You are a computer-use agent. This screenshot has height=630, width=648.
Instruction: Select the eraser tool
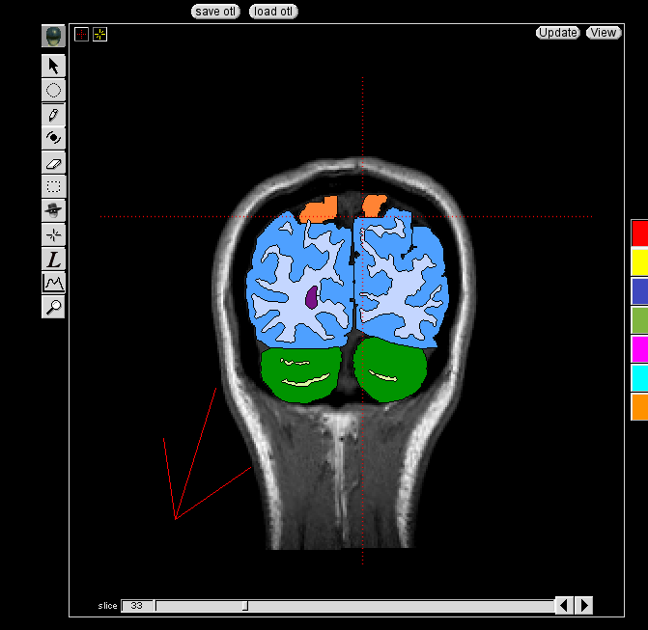[53, 163]
